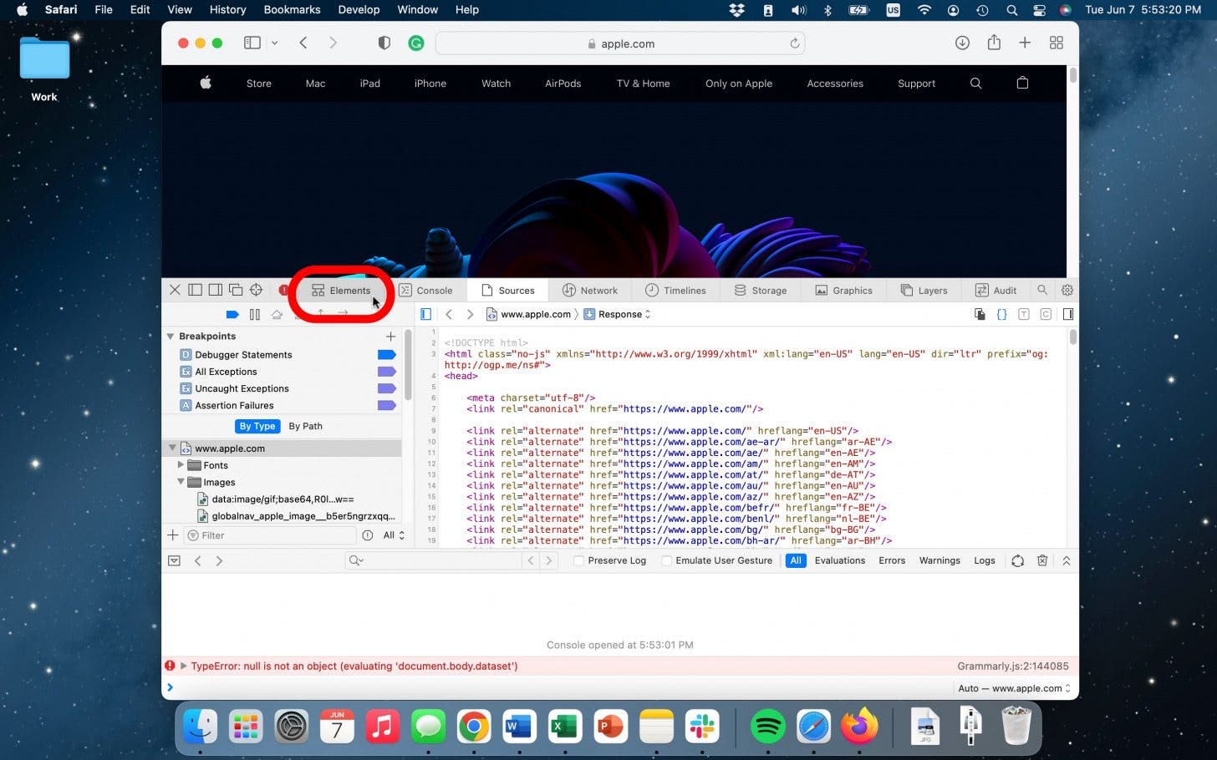This screenshot has height=760, width=1217.
Task: Open the Auto — www.apple.com context dropdown
Action: (x=1014, y=688)
